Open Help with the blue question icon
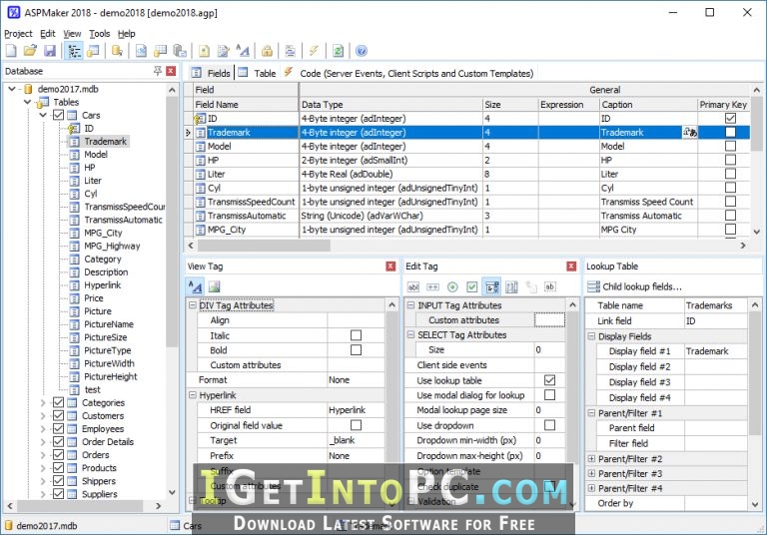767x535 pixels. click(361, 50)
